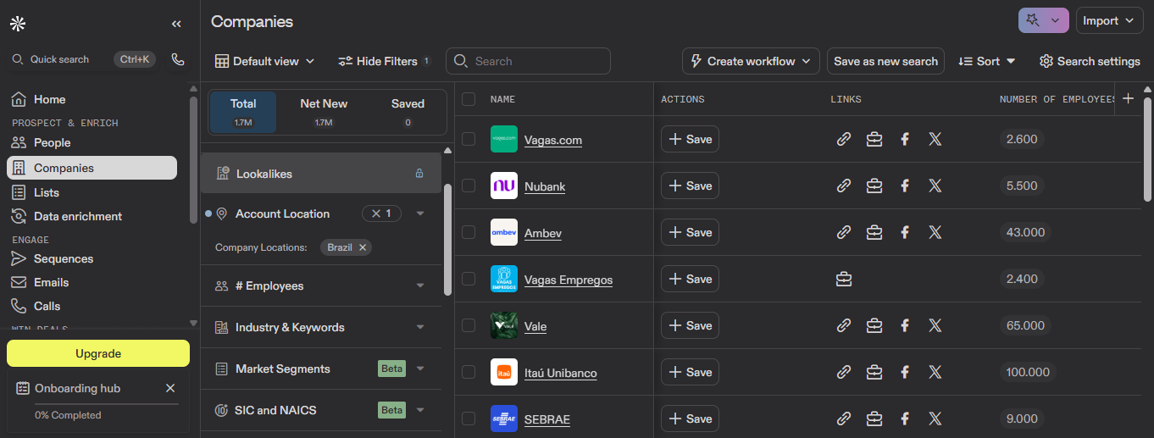Open X (Twitter) link for SEBRAE
1154x438 pixels.
coord(935,419)
